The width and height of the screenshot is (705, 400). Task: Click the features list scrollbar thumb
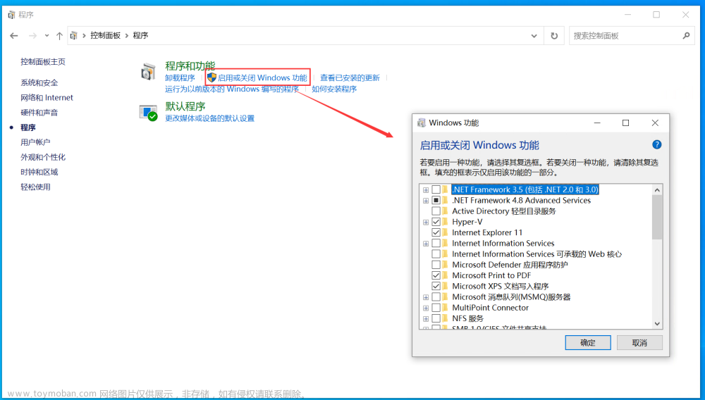[x=657, y=218]
